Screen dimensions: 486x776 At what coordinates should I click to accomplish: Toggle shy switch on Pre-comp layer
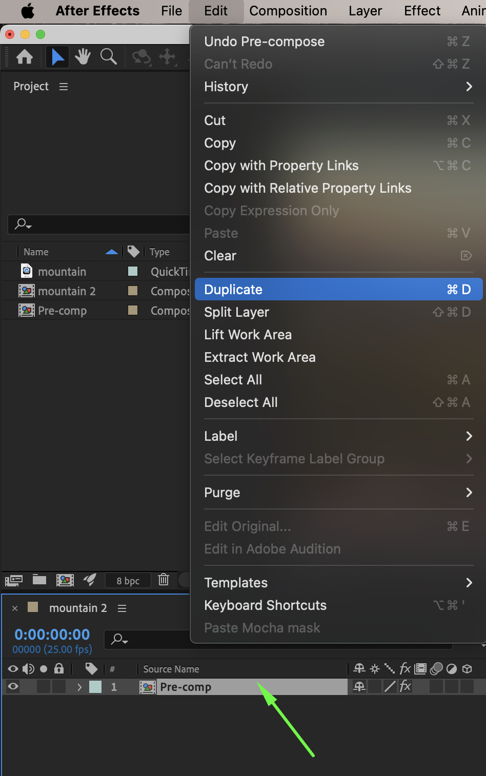pos(360,687)
